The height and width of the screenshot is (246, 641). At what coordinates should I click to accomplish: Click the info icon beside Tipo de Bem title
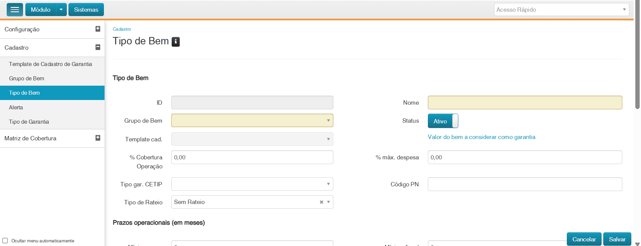[176, 42]
